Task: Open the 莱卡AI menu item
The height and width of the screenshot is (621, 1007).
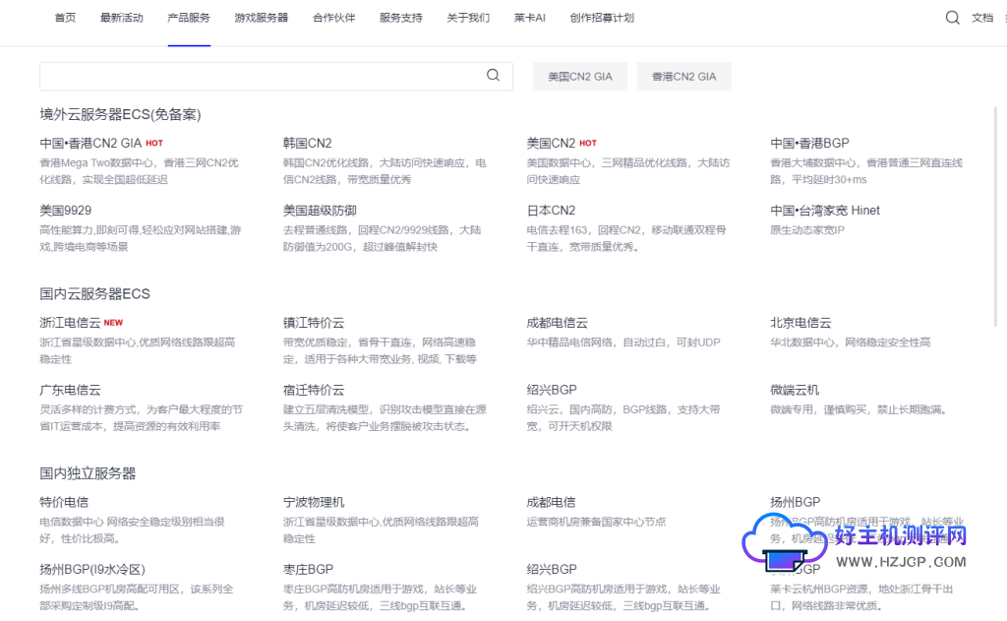Action: point(529,17)
